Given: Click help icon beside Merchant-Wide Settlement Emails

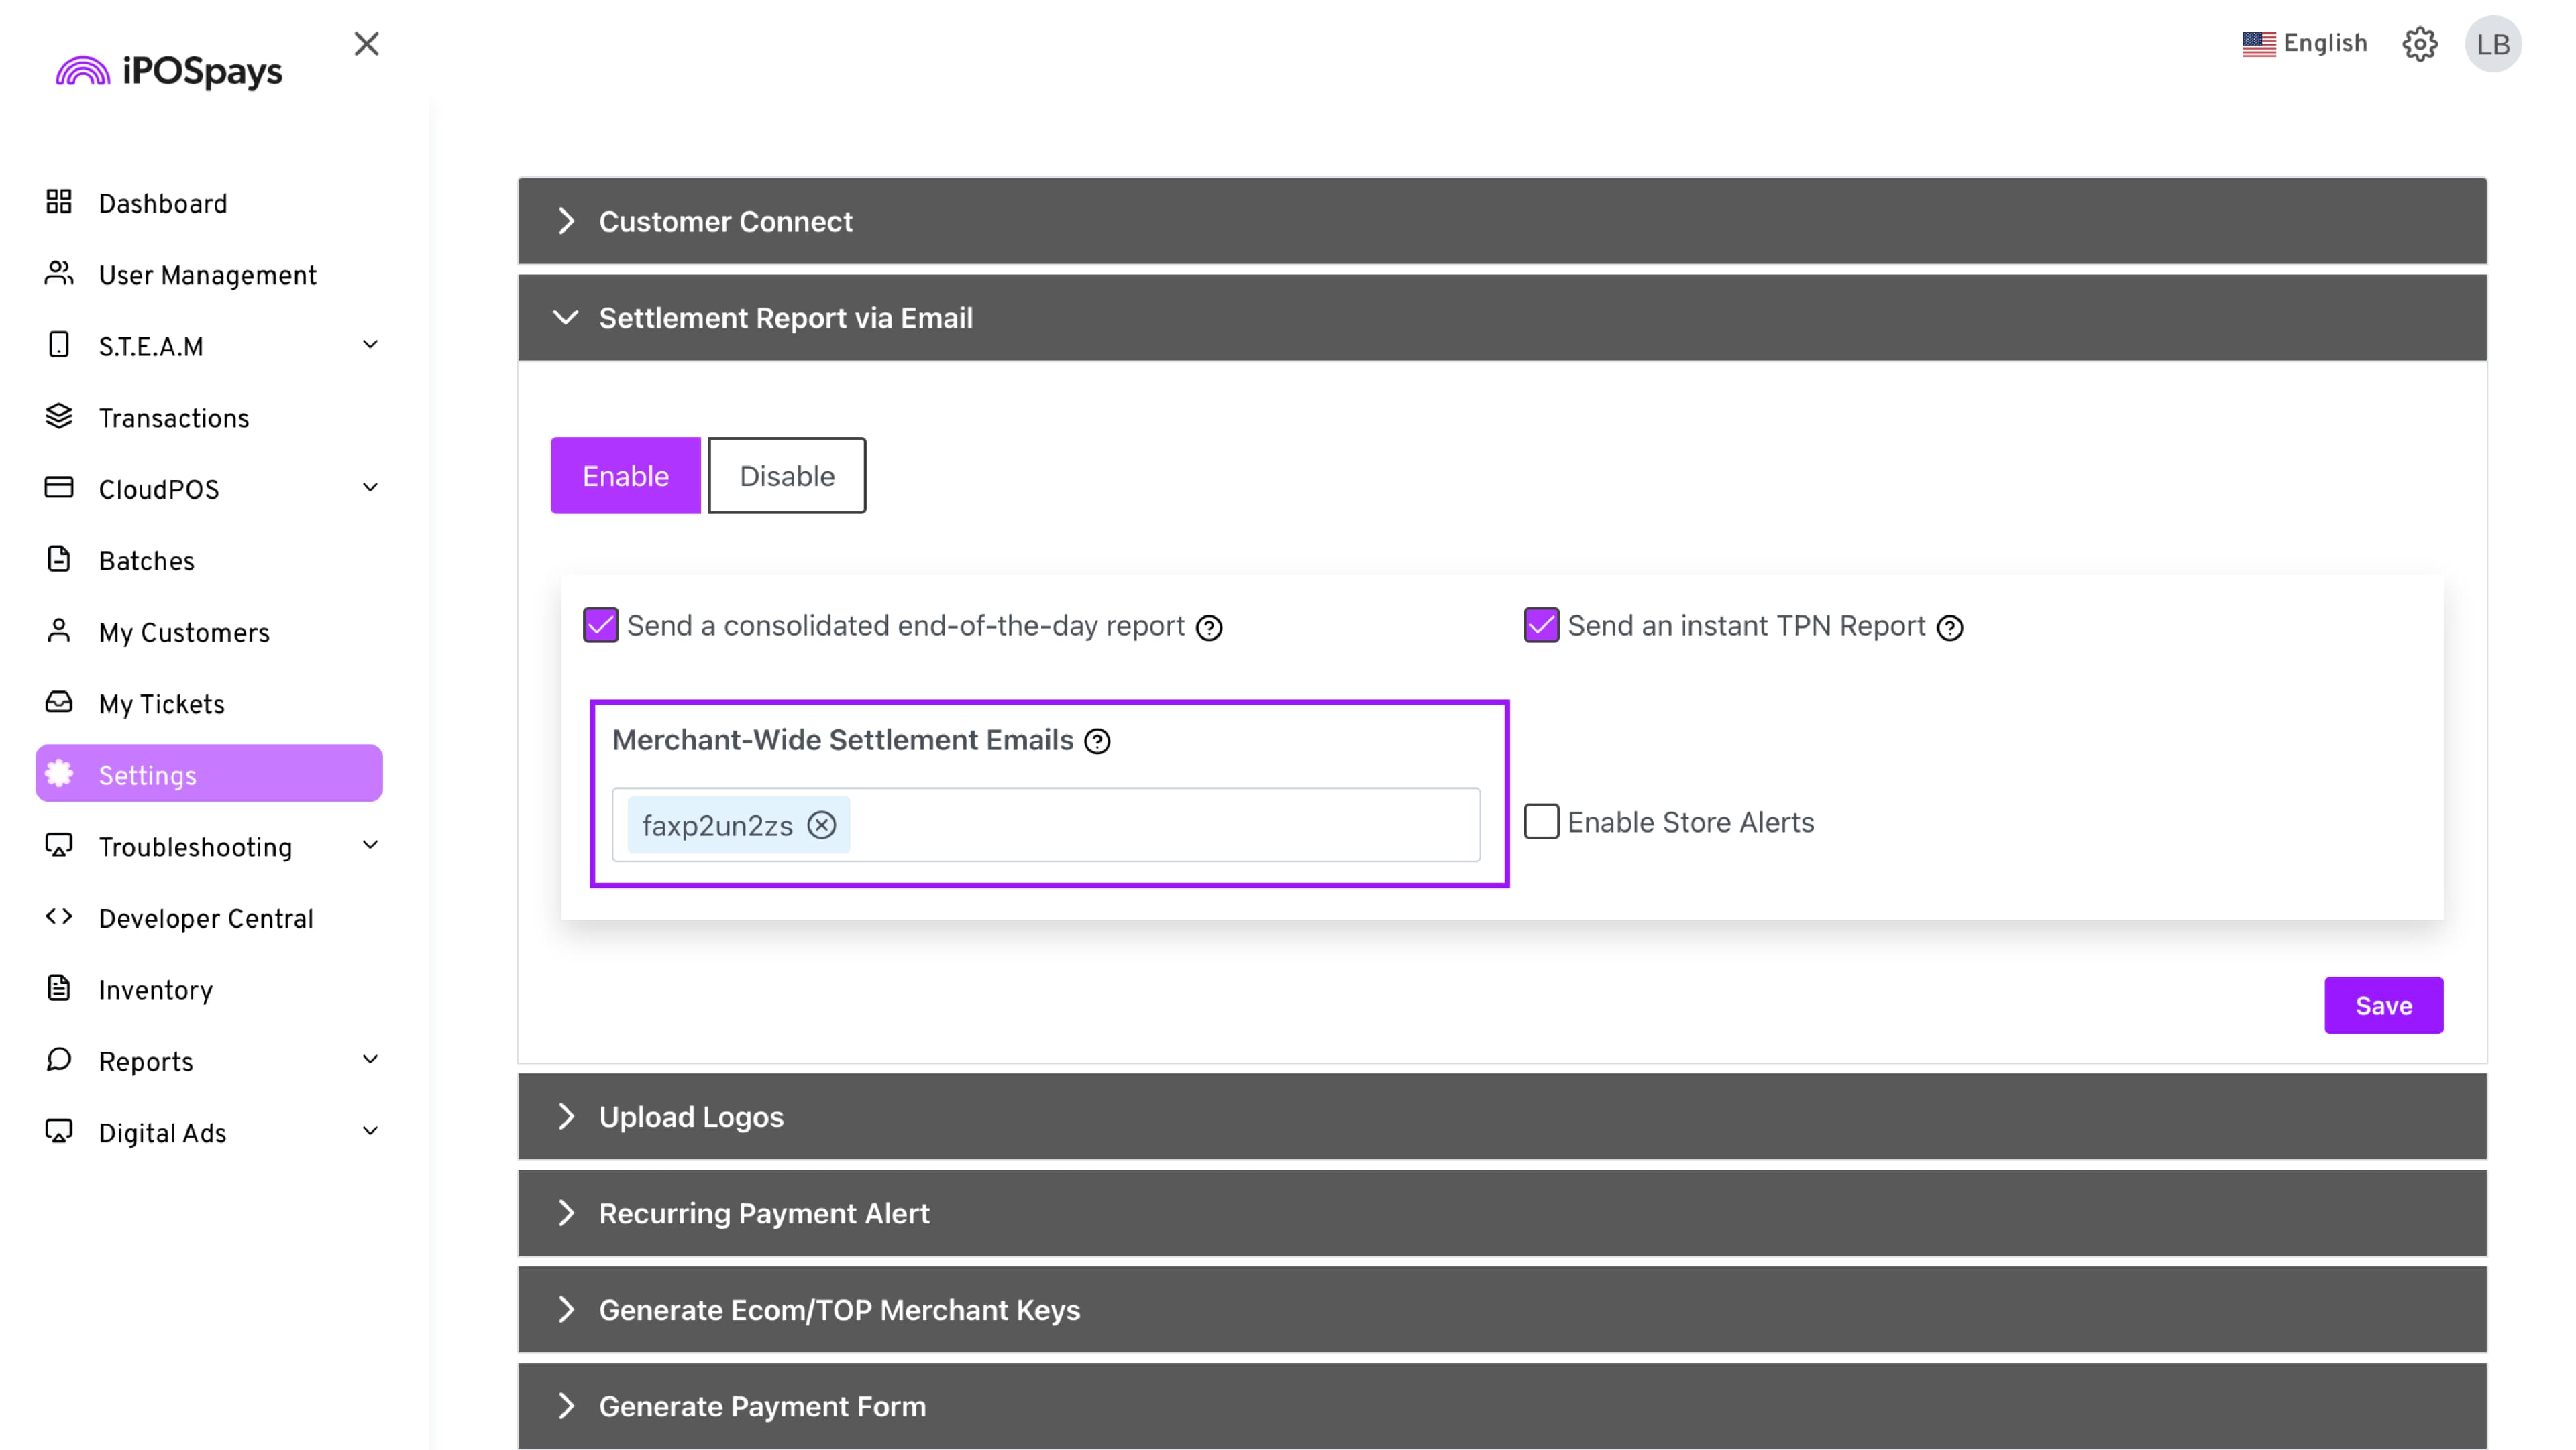Looking at the screenshot, I should (1097, 741).
